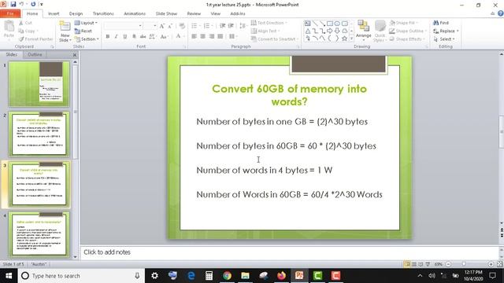This screenshot has width=504, height=283.
Task: Switch to the Transitions tab
Action: [x=103, y=13]
